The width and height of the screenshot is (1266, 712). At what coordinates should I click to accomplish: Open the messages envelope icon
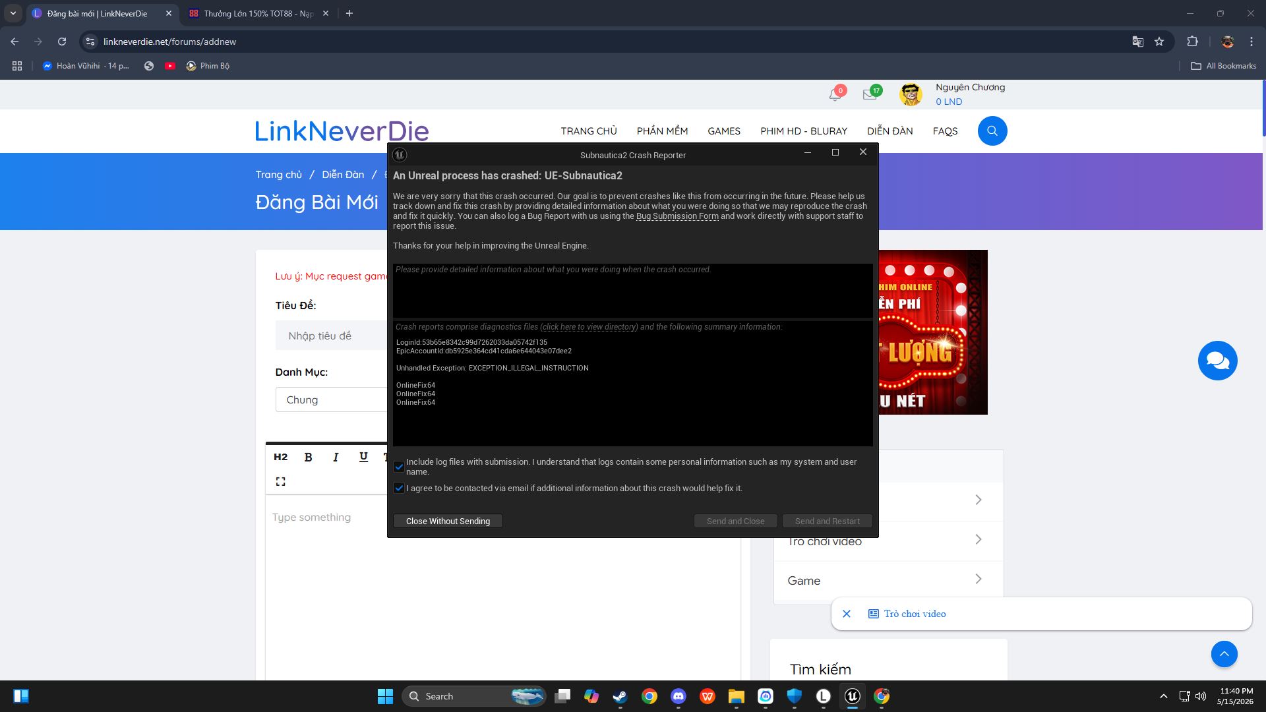(870, 94)
